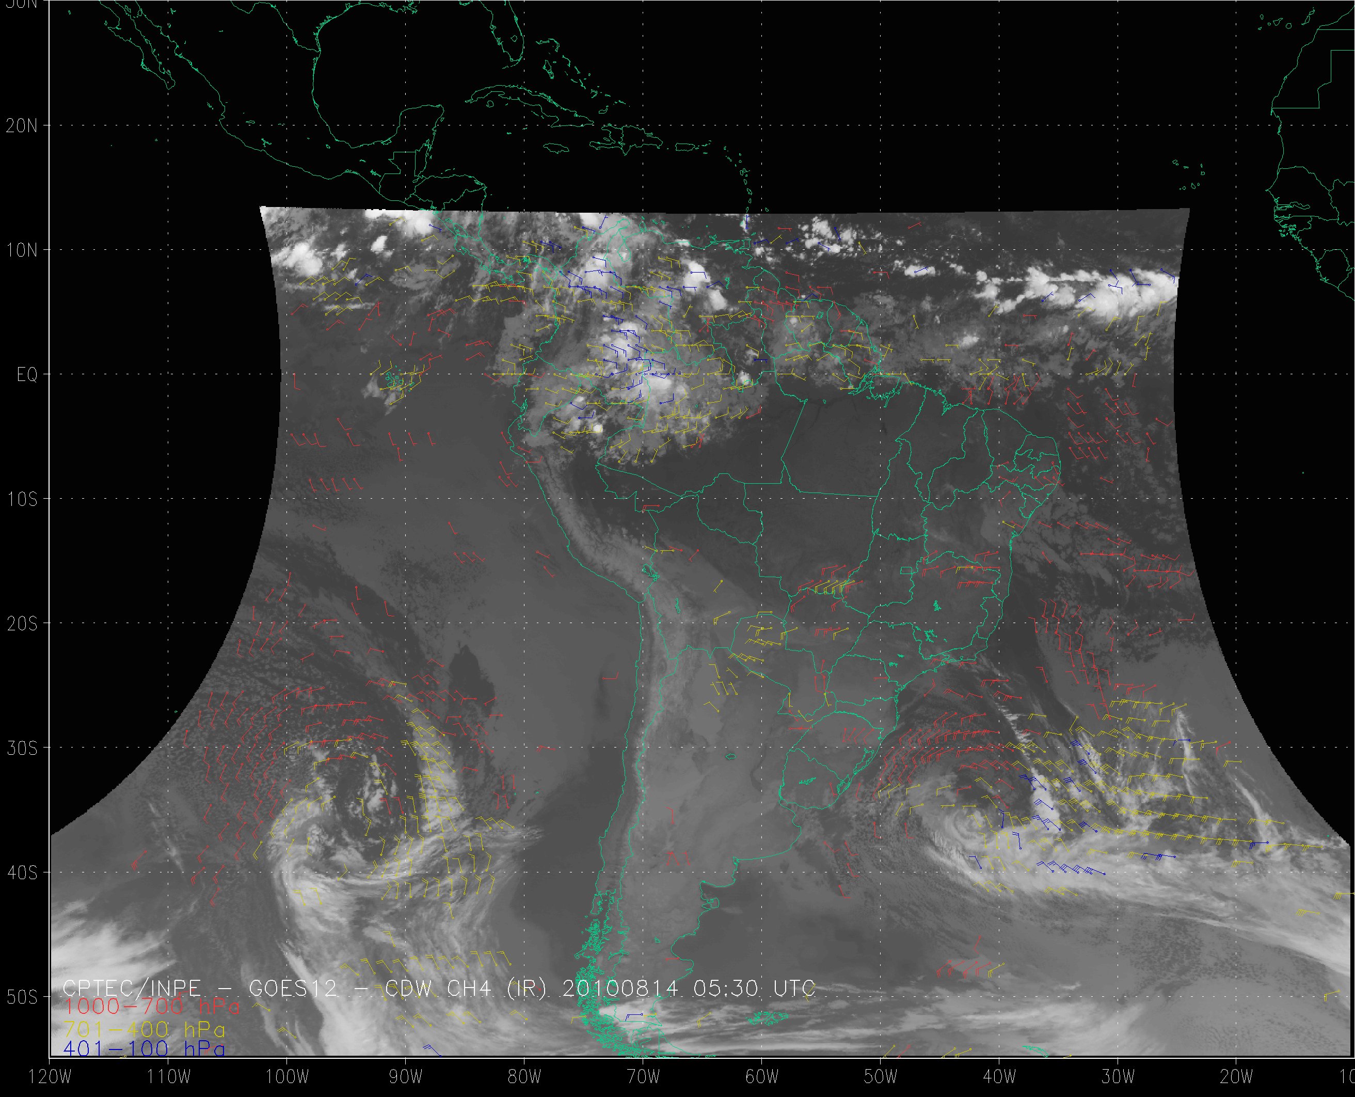Click the 20N latitude label
Image resolution: width=1355 pixels, height=1097 pixels.
pyautogui.click(x=22, y=126)
